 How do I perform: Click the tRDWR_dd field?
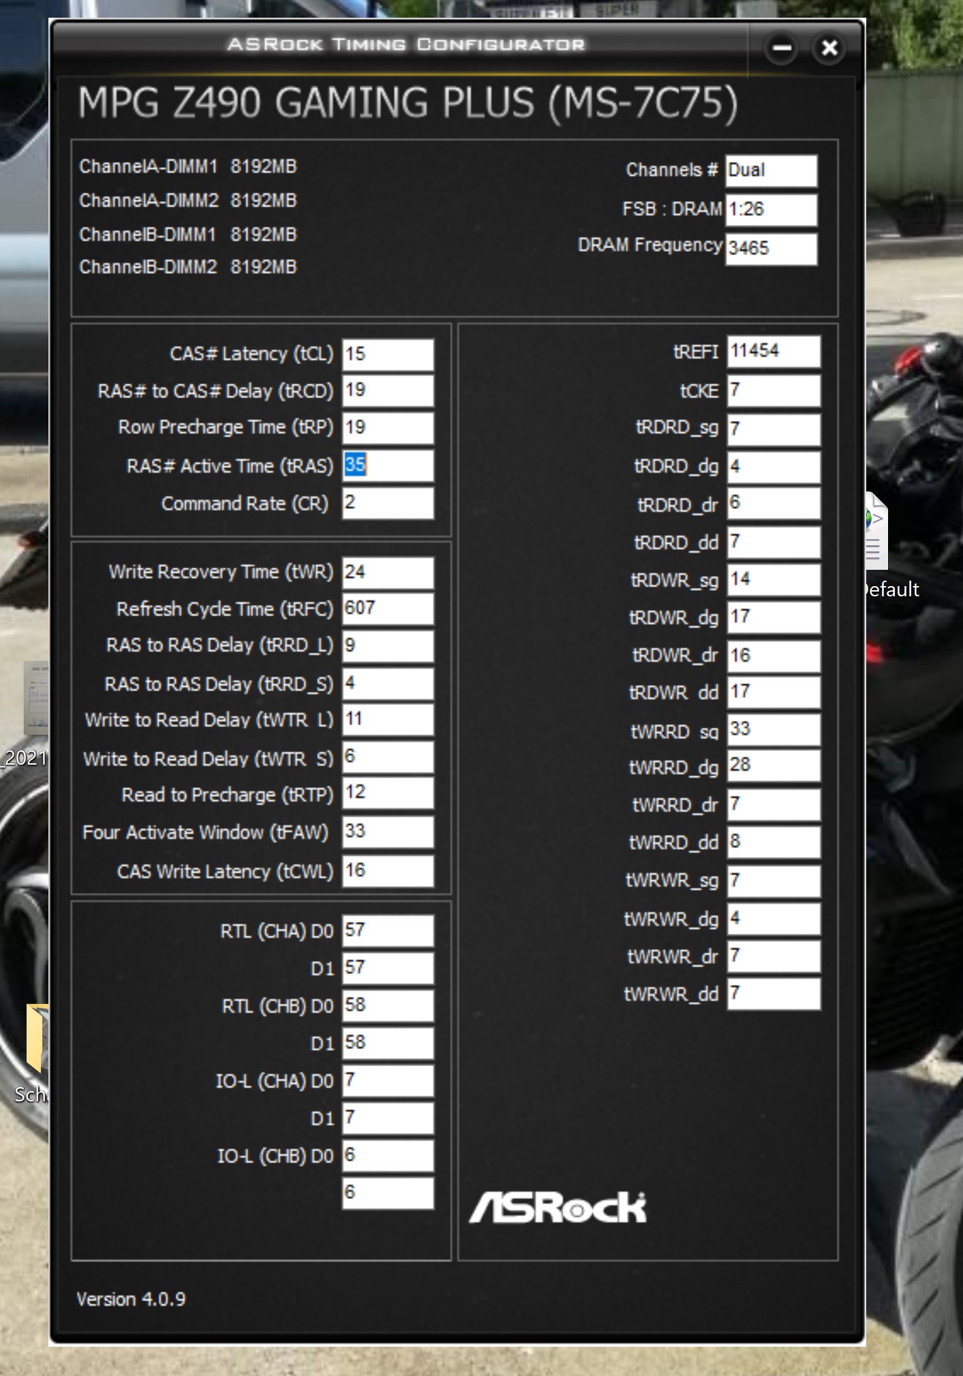click(774, 692)
